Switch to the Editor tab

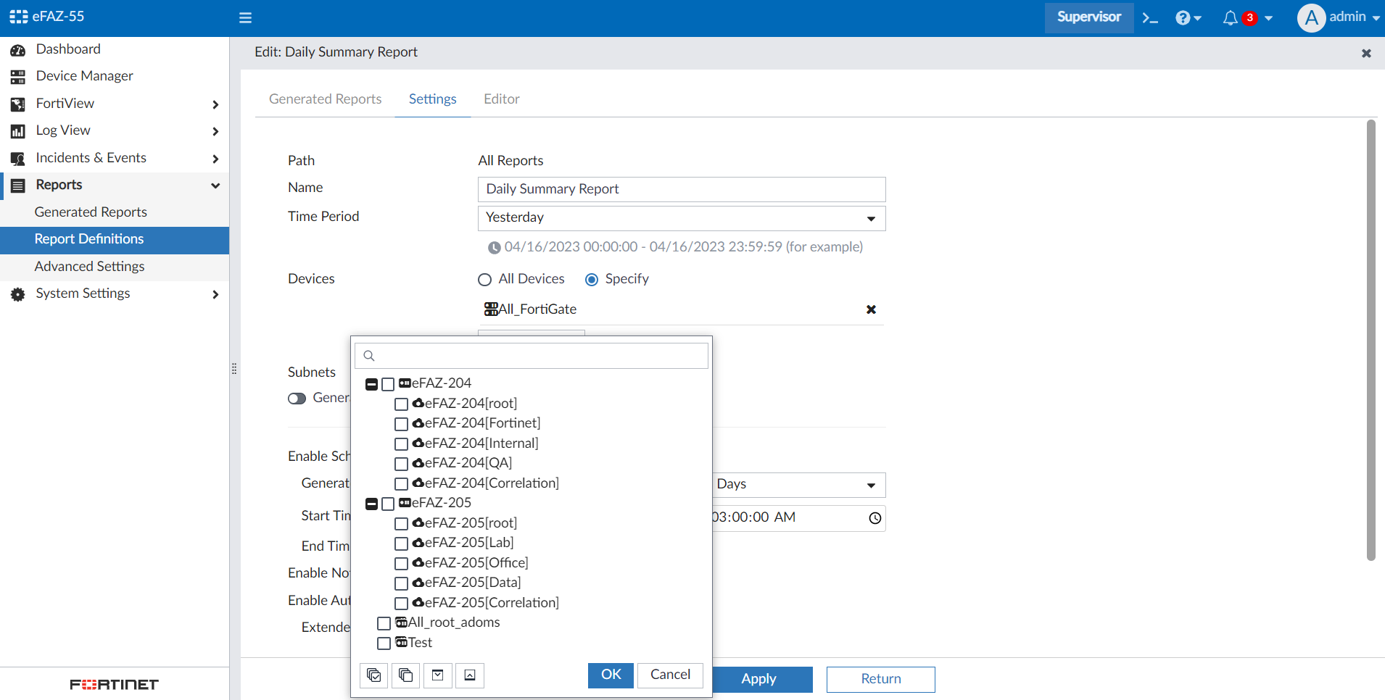coord(501,99)
